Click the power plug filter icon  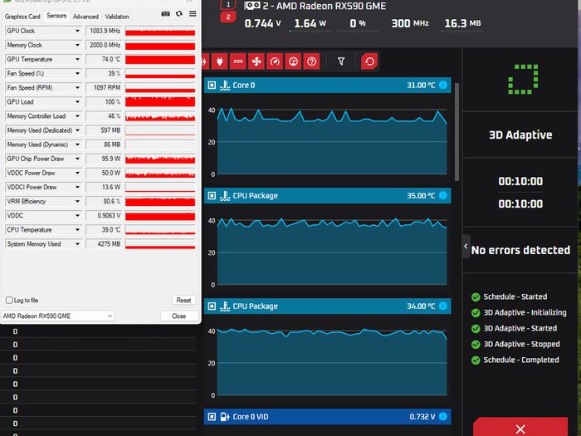click(x=220, y=61)
